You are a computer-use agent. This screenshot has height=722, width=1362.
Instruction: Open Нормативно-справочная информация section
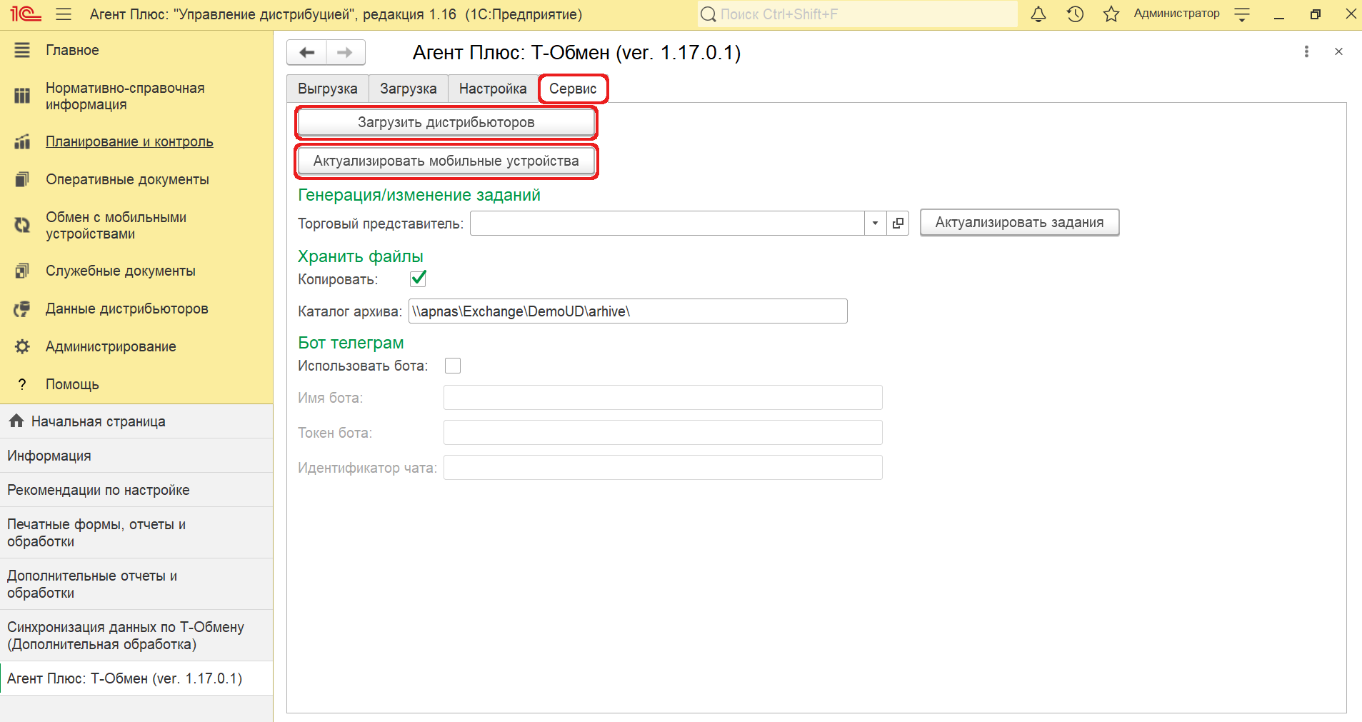(125, 96)
